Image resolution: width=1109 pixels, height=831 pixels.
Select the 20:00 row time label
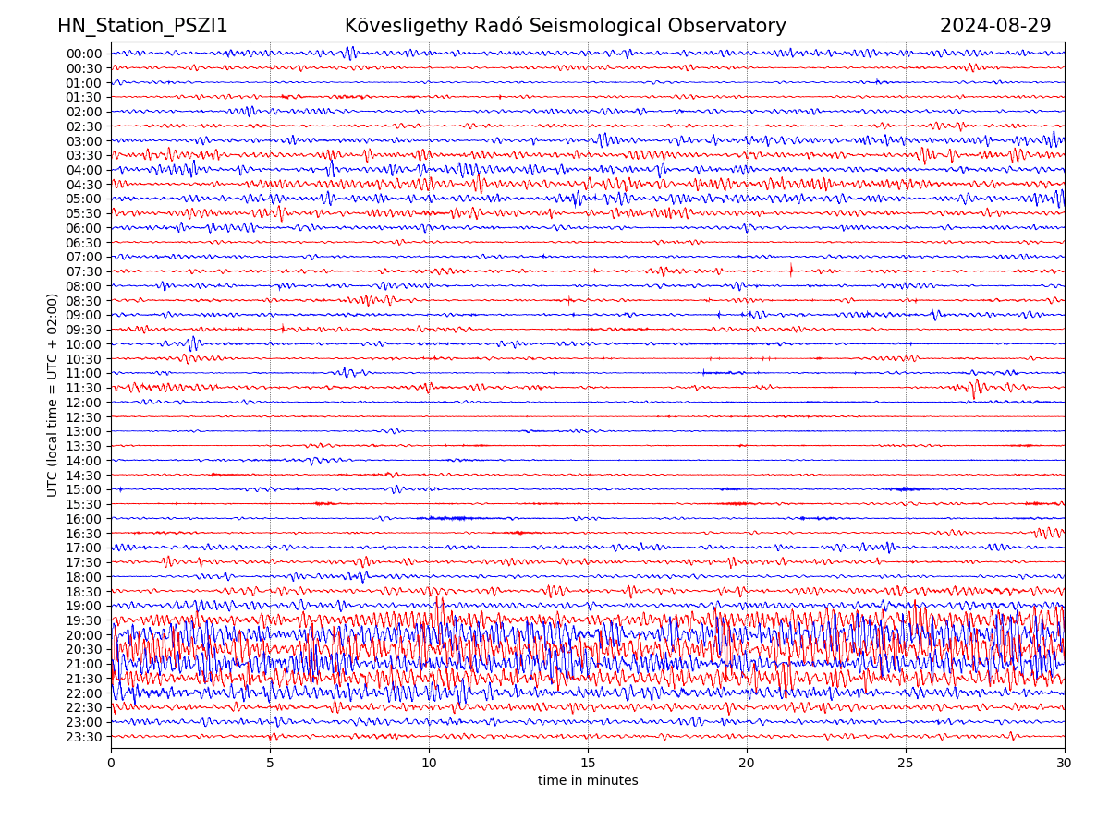(84, 635)
